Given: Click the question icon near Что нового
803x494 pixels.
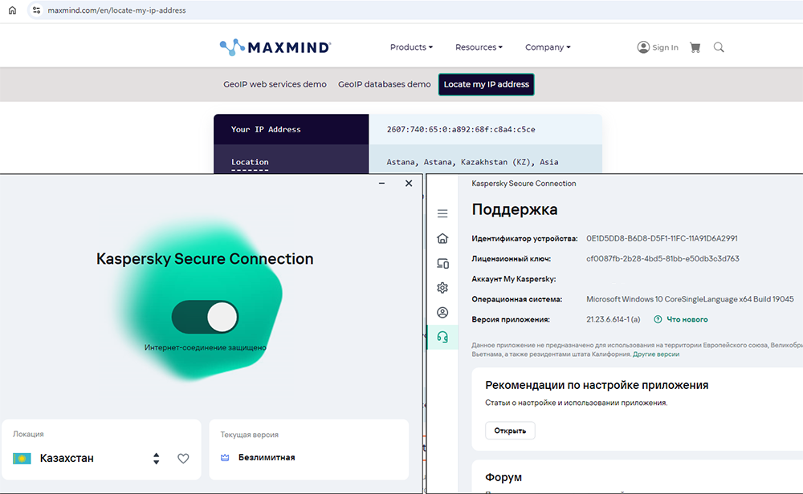Looking at the screenshot, I should click(658, 320).
